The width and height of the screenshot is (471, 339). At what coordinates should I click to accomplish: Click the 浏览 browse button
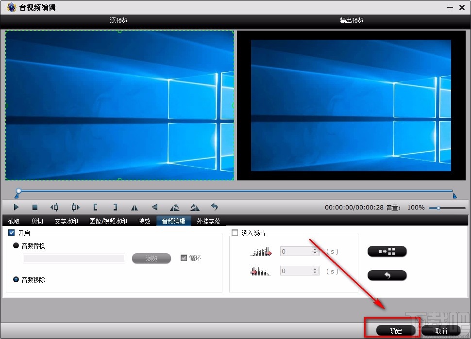[151, 258]
